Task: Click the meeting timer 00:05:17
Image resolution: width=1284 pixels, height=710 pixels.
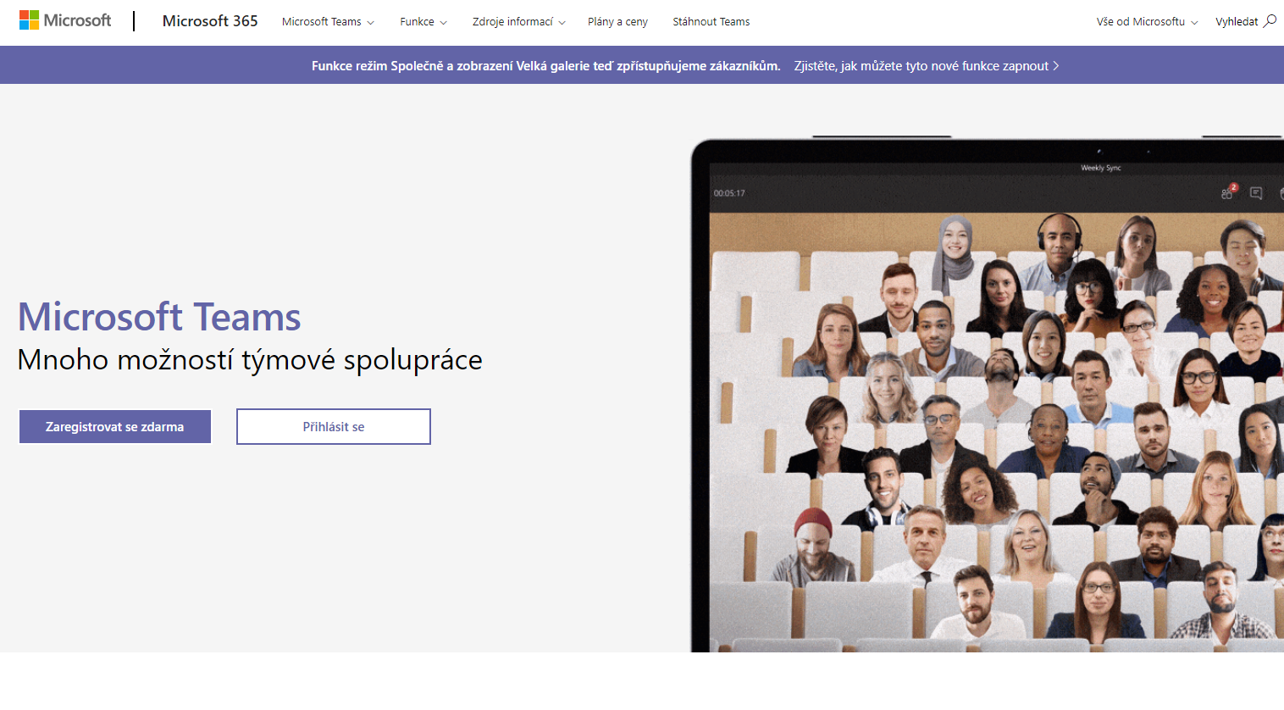Action: click(729, 193)
